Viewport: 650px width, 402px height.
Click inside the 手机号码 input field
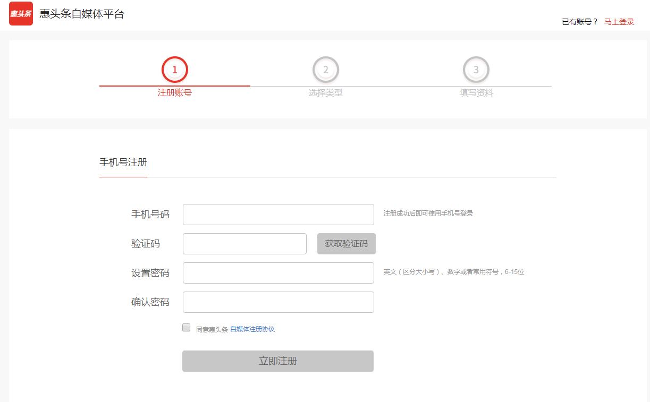[278, 214]
